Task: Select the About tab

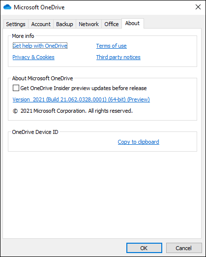Action: click(132, 23)
